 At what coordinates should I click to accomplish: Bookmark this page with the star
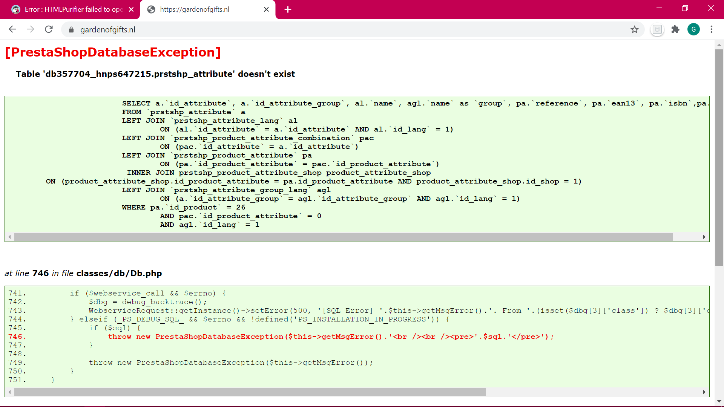click(635, 29)
